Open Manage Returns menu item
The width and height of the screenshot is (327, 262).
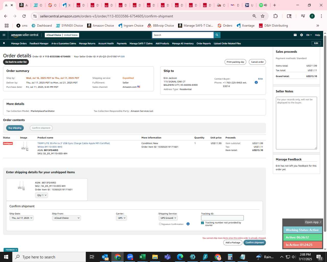click(87, 43)
